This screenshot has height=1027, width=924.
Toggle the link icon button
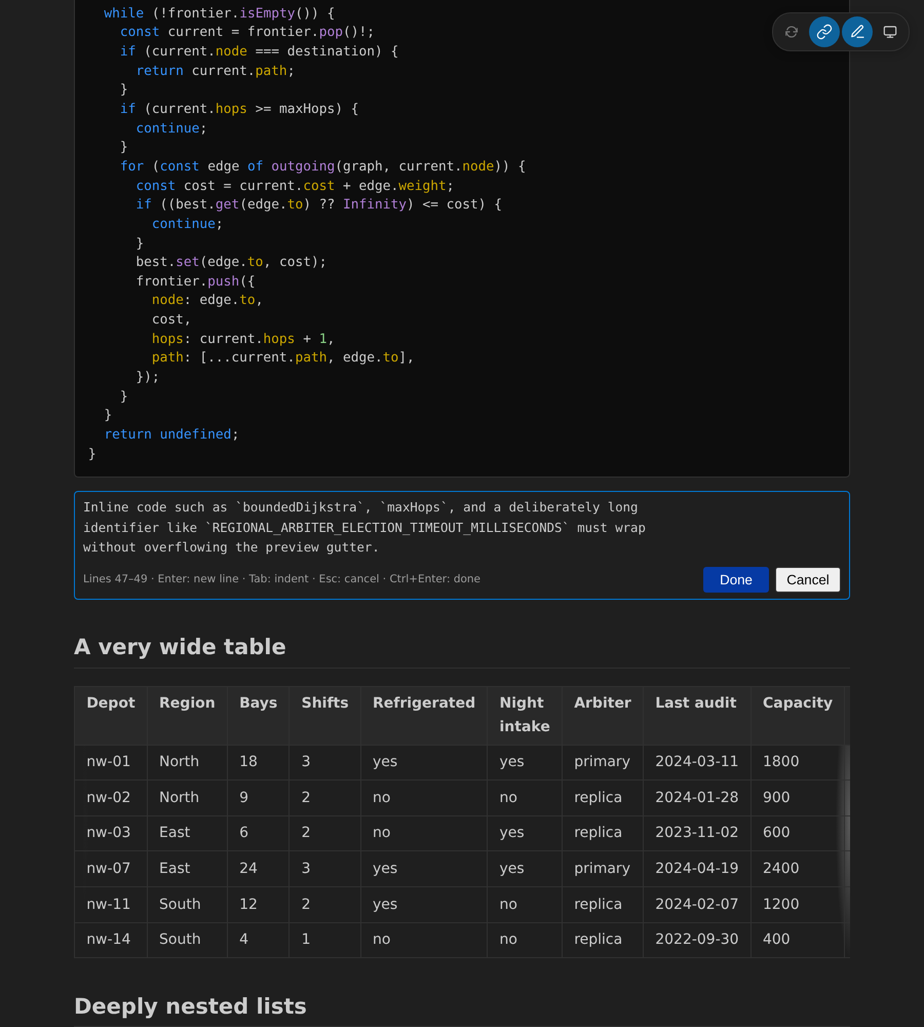pyautogui.click(x=824, y=32)
